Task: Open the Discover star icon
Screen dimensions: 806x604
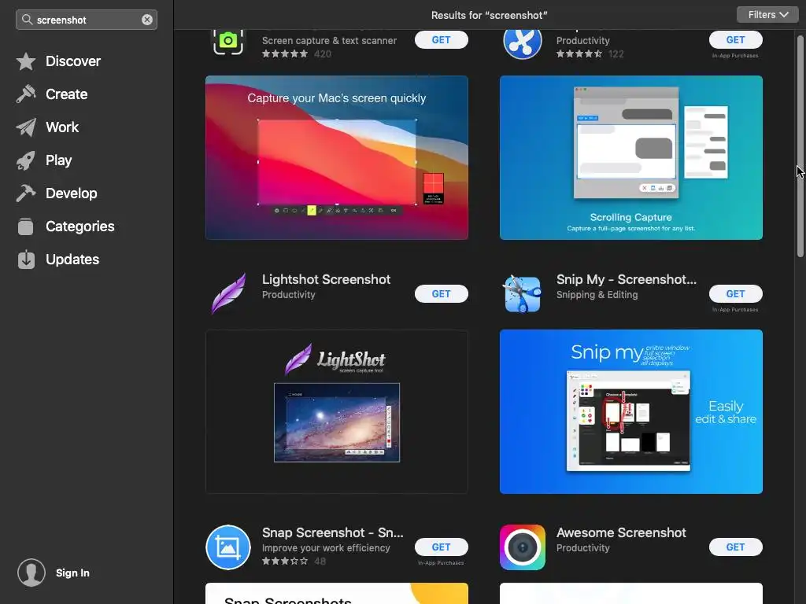Action: pos(26,61)
